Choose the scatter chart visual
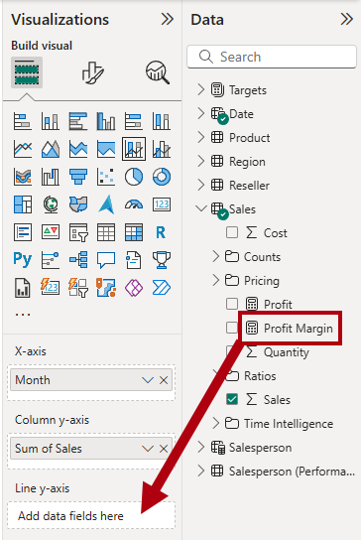The width and height of the screenshot is (361, 540). (106, 177)
